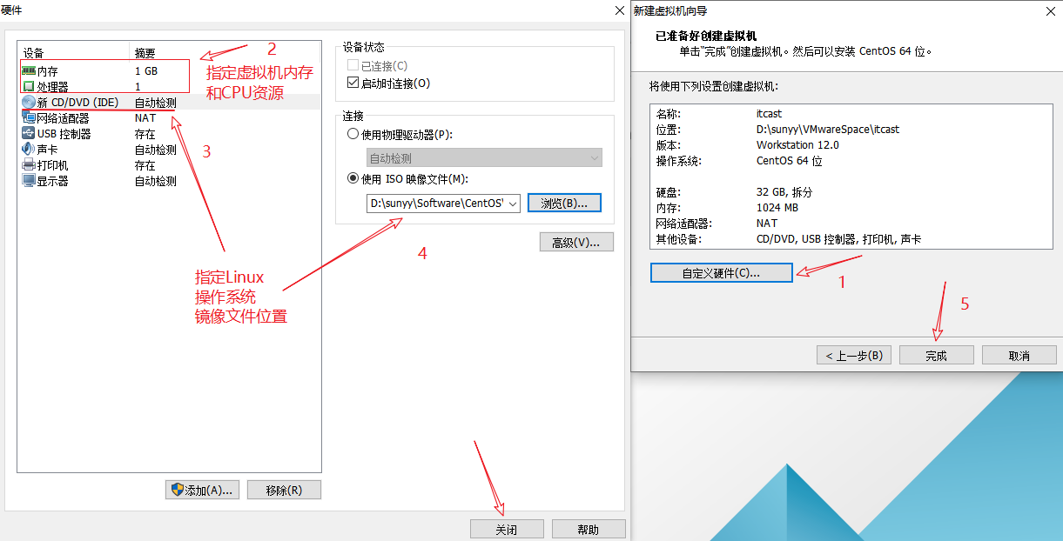Select the printer (打印机) icon
The image size is (1063, 541).
[29, 165]
